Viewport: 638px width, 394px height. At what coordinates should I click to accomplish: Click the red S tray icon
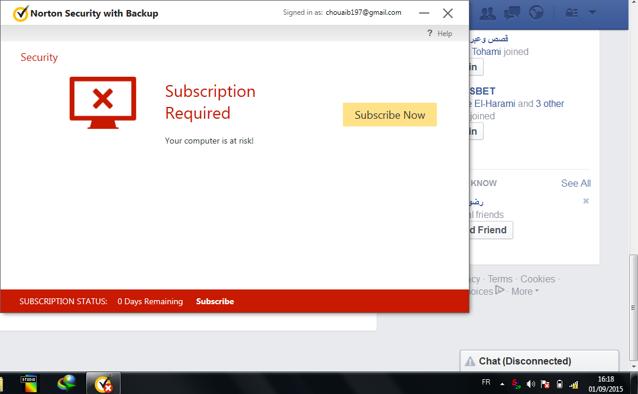516,383
